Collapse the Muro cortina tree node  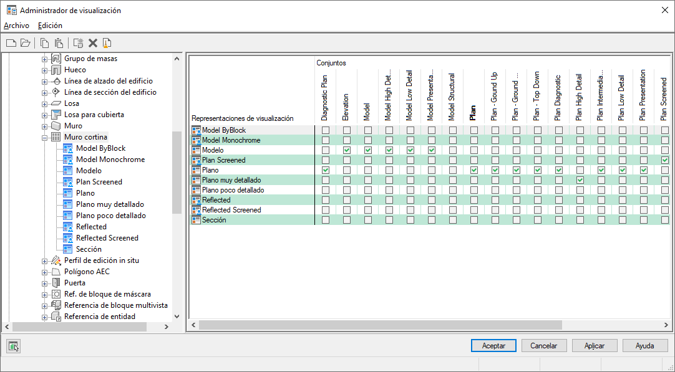(44, 138)
